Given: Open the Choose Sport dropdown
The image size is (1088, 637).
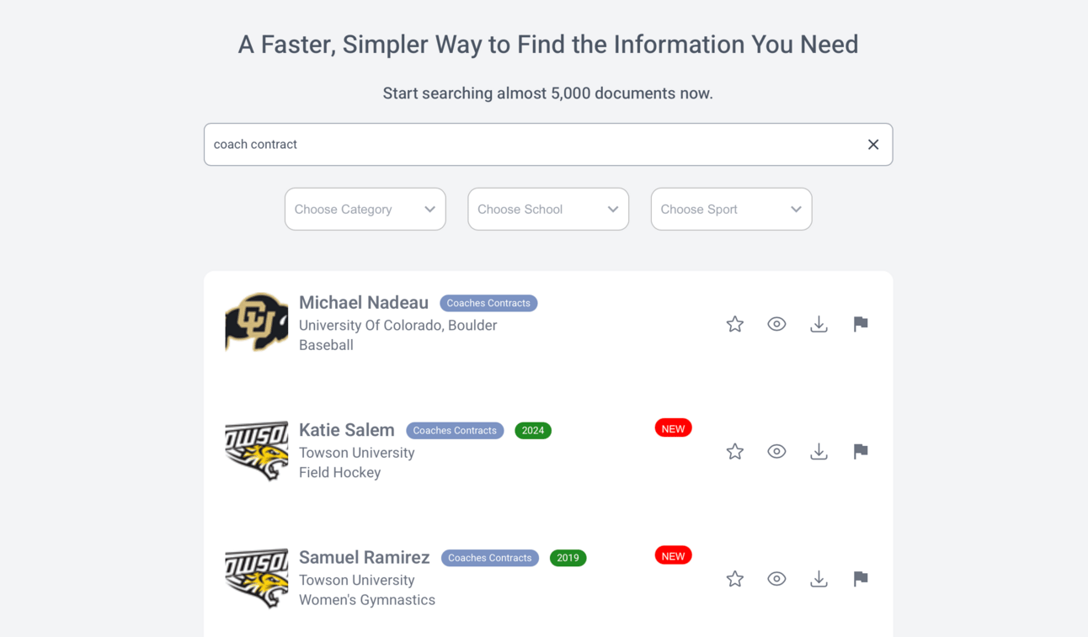Looking at the screenshot, I should 731,209.
